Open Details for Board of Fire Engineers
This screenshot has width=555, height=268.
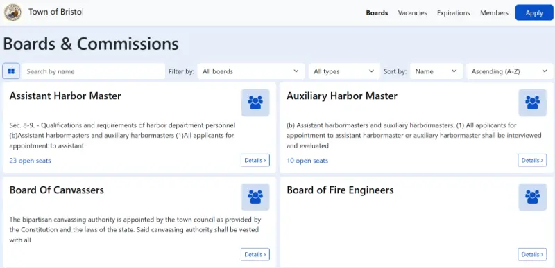point(532,255)
